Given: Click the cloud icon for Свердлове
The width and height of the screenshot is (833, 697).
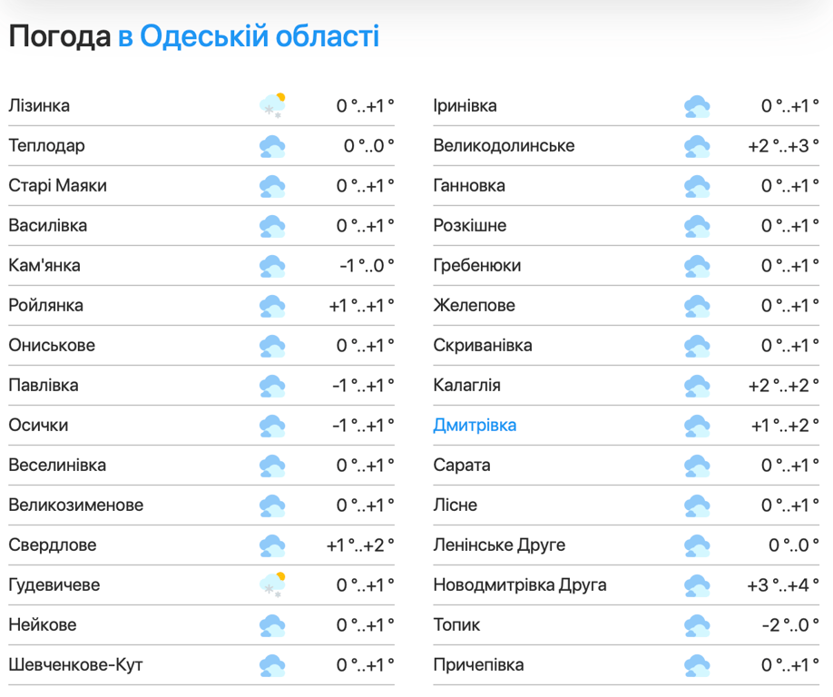Looking at the screenshot, I should [x=272, y=545].
